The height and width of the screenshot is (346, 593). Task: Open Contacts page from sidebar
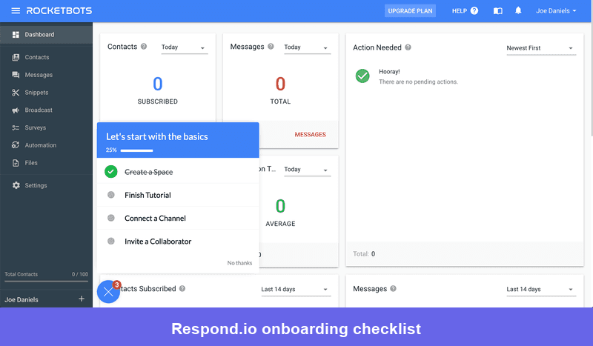tap(46, 57)
